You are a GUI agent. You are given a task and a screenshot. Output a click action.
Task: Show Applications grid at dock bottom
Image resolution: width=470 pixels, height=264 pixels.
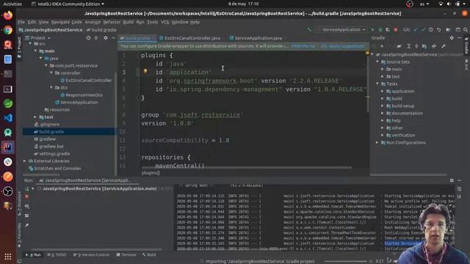point(8,257)
